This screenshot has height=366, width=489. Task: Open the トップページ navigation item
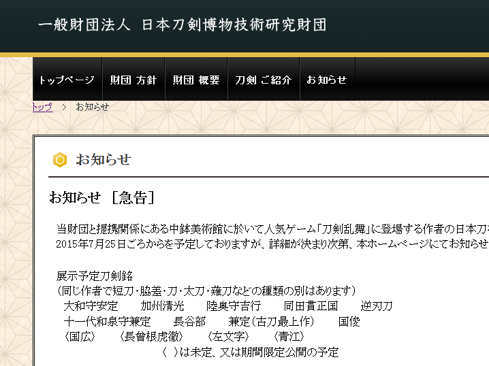[x=67, y=80]
